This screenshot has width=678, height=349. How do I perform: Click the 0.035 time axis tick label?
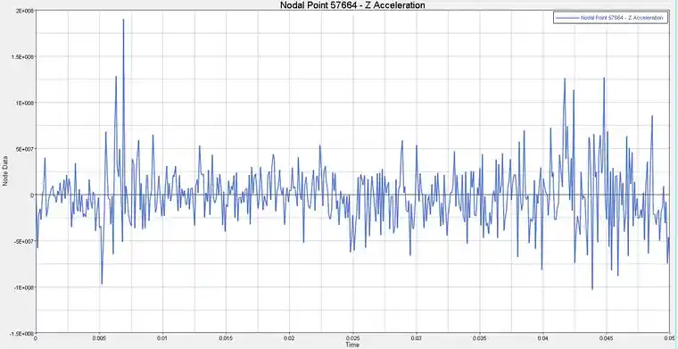point(480,337)
